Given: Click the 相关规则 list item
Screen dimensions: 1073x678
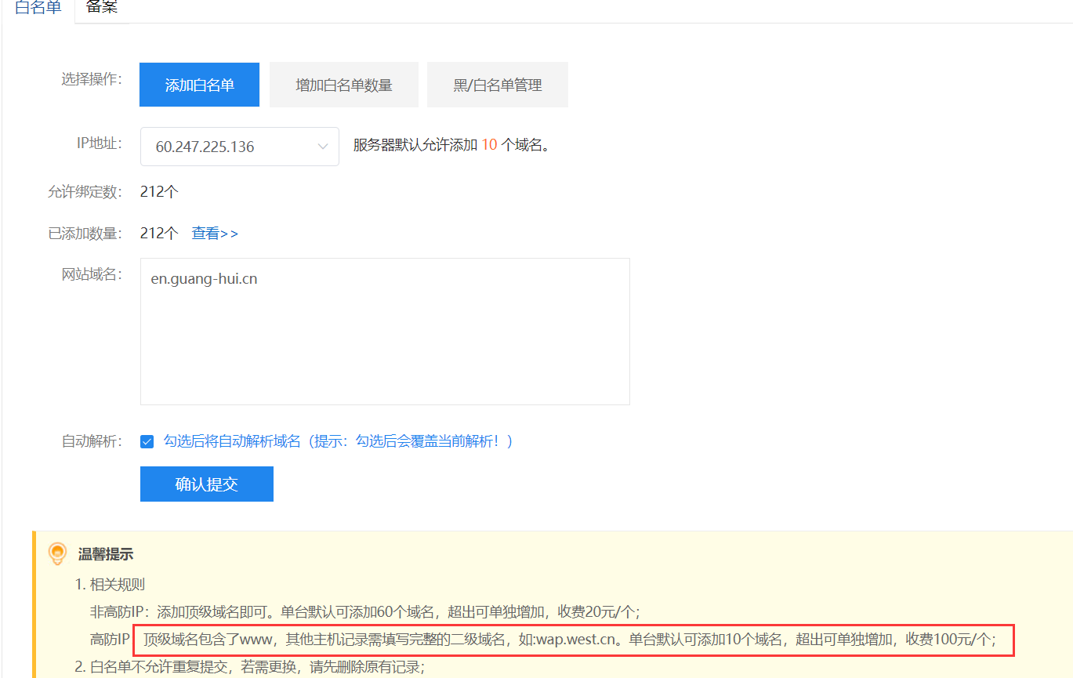Looking at the screenshot, I should click(110, 585).
